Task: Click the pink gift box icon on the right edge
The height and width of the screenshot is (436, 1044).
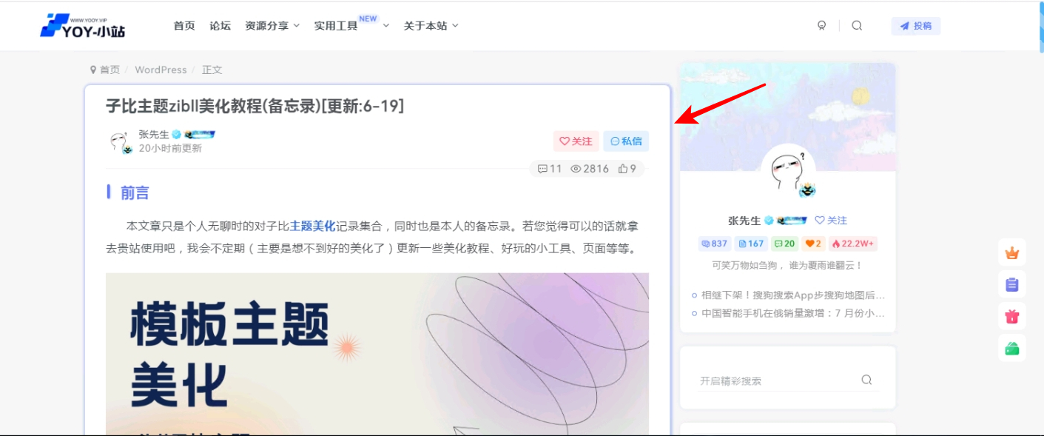Action: [1011, 316]
